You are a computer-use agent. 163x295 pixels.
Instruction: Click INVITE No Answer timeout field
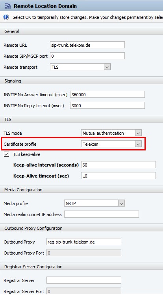(107, 94)
